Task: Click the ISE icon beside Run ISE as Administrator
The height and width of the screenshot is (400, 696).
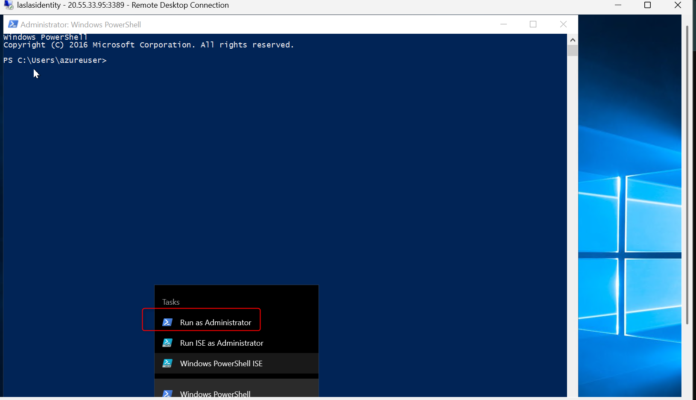Action: (167, 343)
